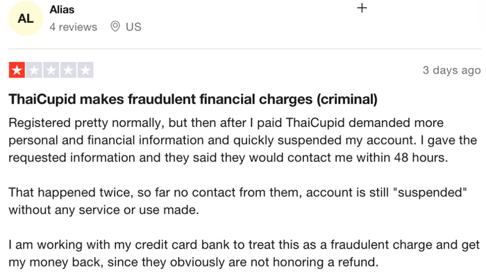The height and width of the screenshot is (275, 486).
Task: Open reviewer name Alias profile
Action: coord(62,10)
